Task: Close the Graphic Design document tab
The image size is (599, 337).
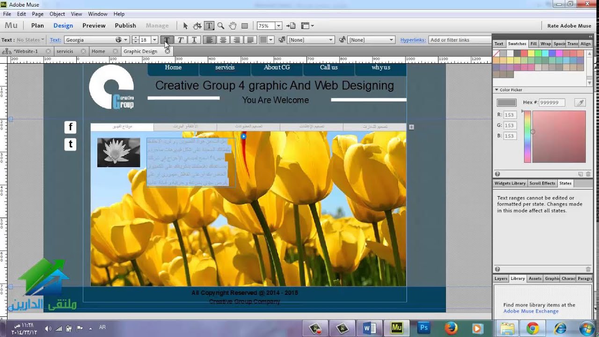Action: (168, 51)
